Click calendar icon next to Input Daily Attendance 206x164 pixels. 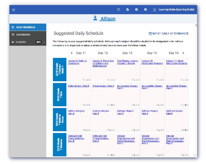point(150,34)
